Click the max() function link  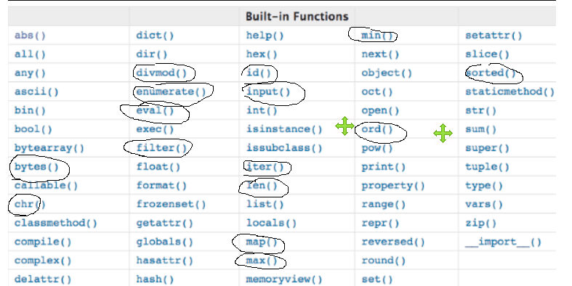262,261
